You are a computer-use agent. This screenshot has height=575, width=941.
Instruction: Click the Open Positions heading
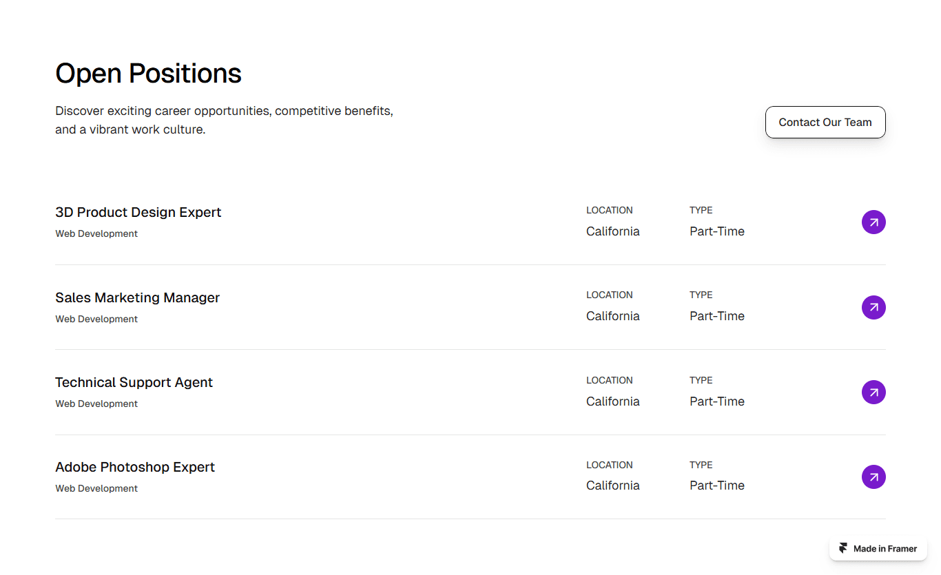tap(148, 73)
